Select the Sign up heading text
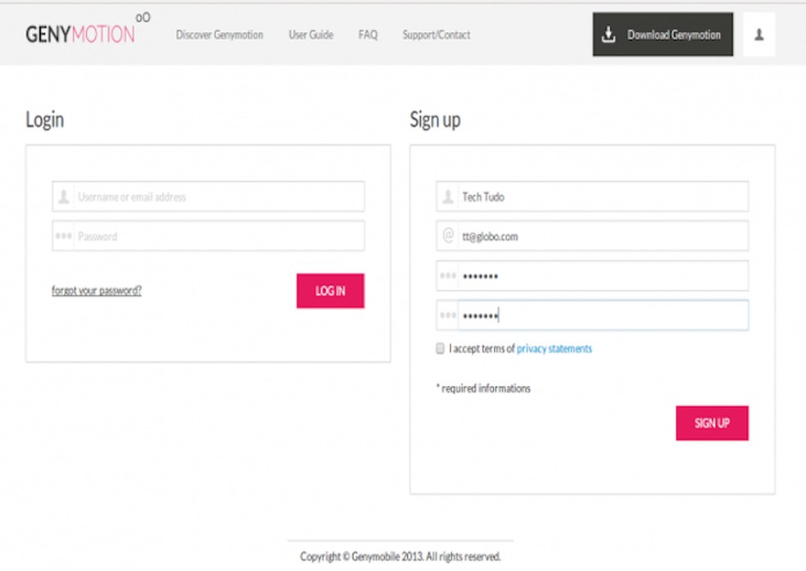Screen dimensions: 806x571 point(435,120)
